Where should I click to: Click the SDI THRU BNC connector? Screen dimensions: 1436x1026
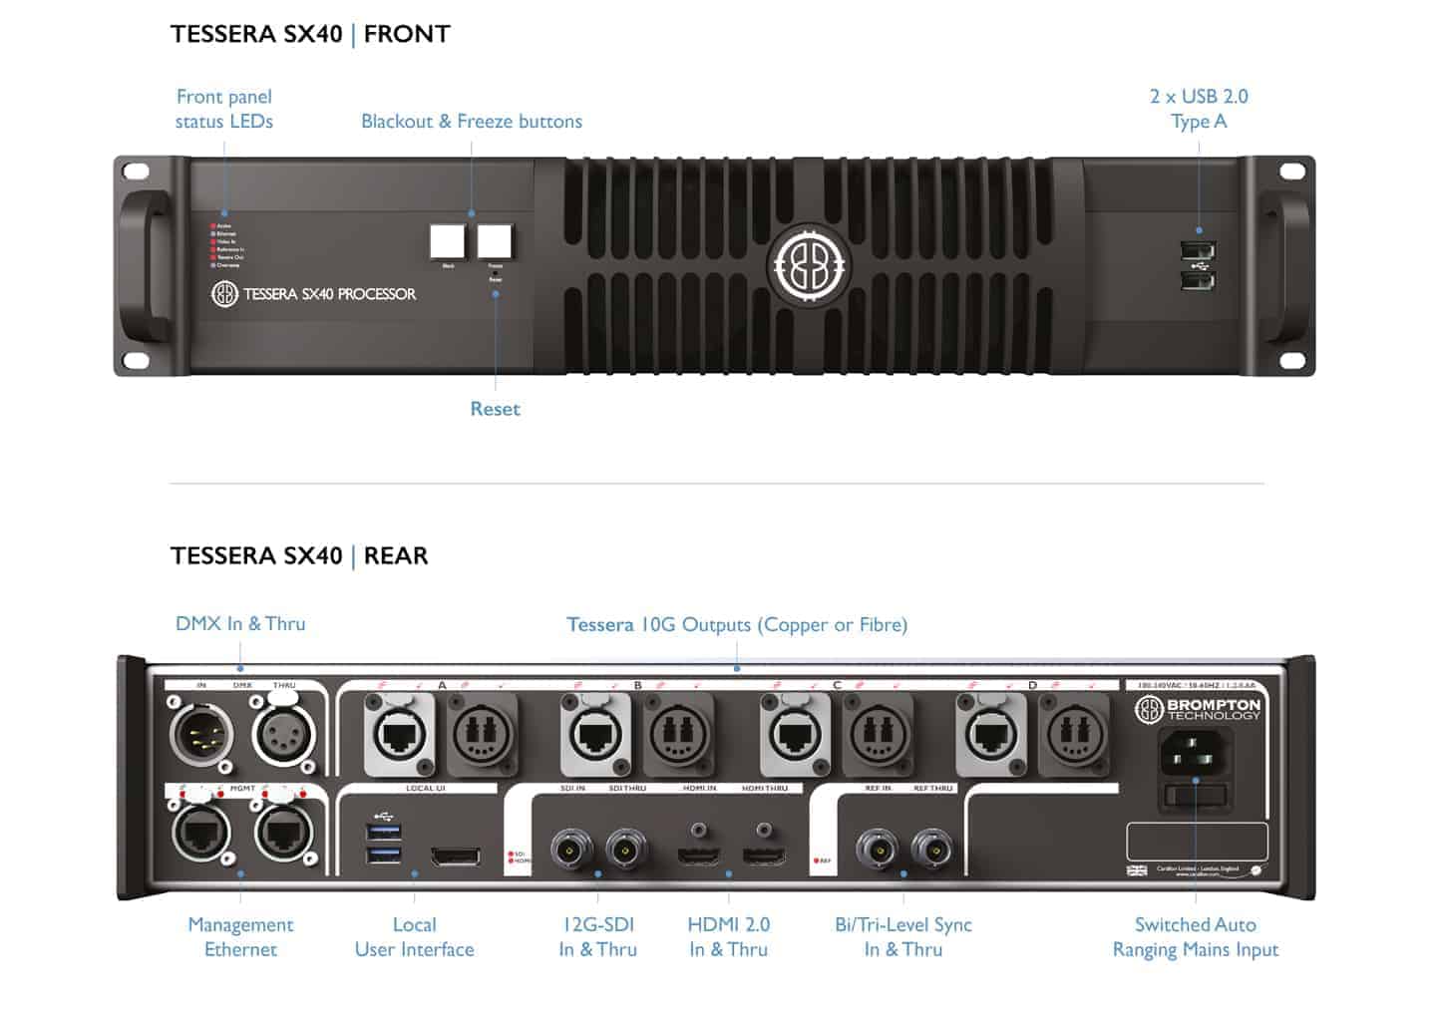[x=626, y=850]
